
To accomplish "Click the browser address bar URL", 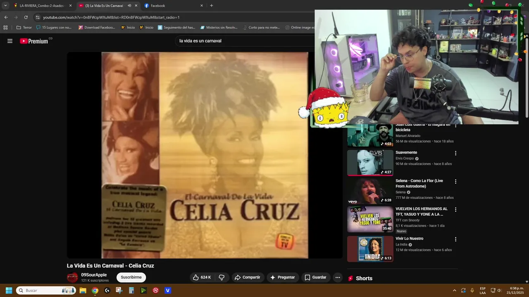I will tap(111, 17).
